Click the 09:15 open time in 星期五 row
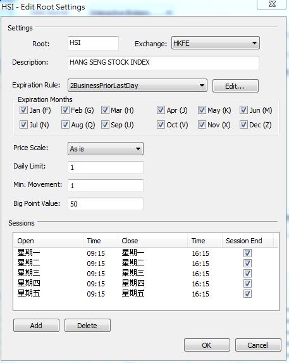289x363 pixels. coord(96,294)
